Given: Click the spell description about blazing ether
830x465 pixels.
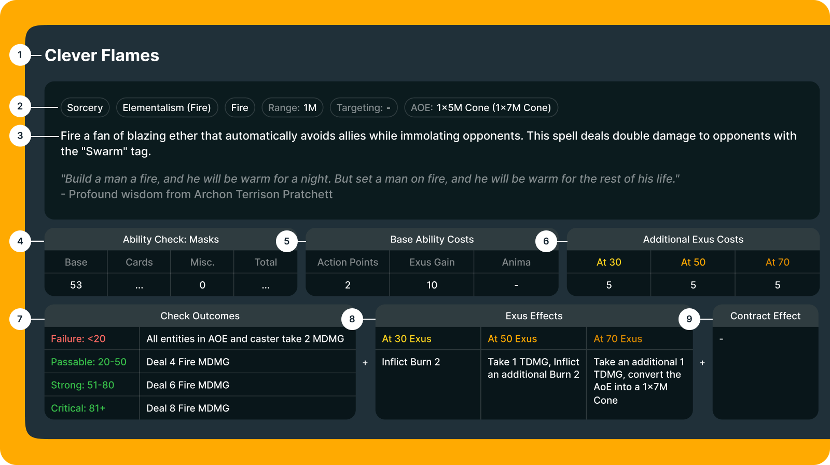Looking at the screenshot, I should pos(428,143).
